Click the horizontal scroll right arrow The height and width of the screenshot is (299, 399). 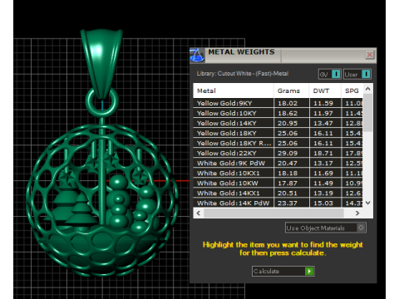coord(357,213)
